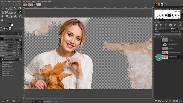Adjust the Hardness slider
The image size is (183, 103).
click(x=9, y=53)
